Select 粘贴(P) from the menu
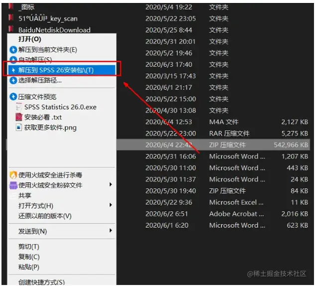Image resolution: width=315 pixels, height=286 pixels. click(x=29, y=267)
